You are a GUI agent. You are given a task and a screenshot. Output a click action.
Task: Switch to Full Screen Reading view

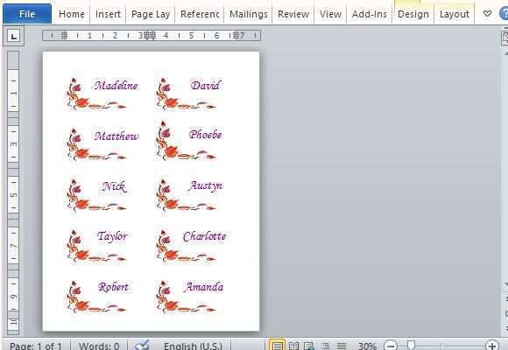click(293, 346)
